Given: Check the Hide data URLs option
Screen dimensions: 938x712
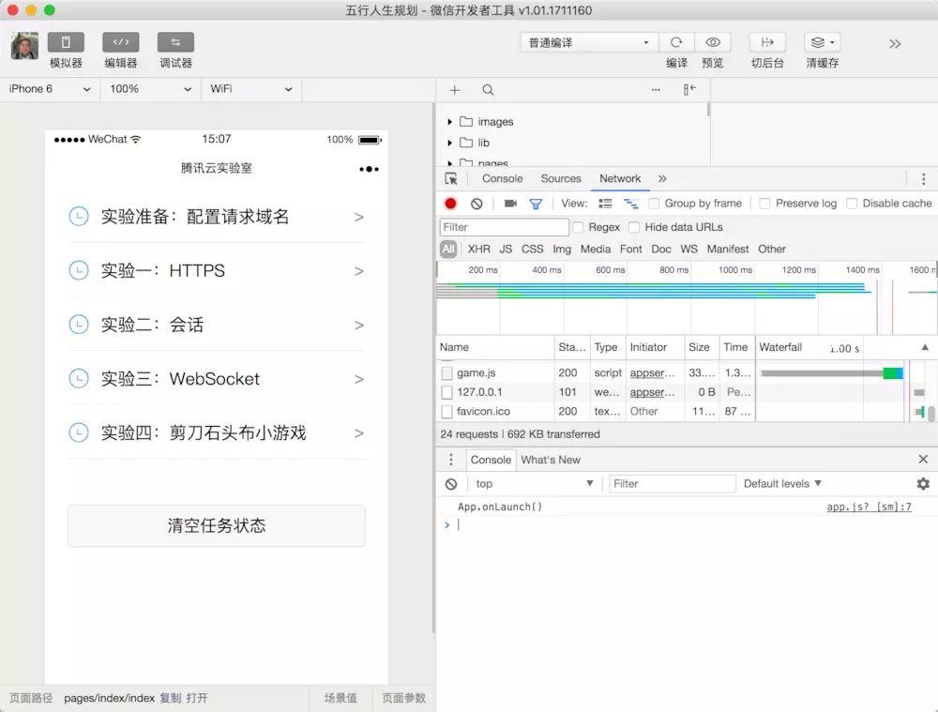Looking at the screenshot, I should (x=634, y=227).
